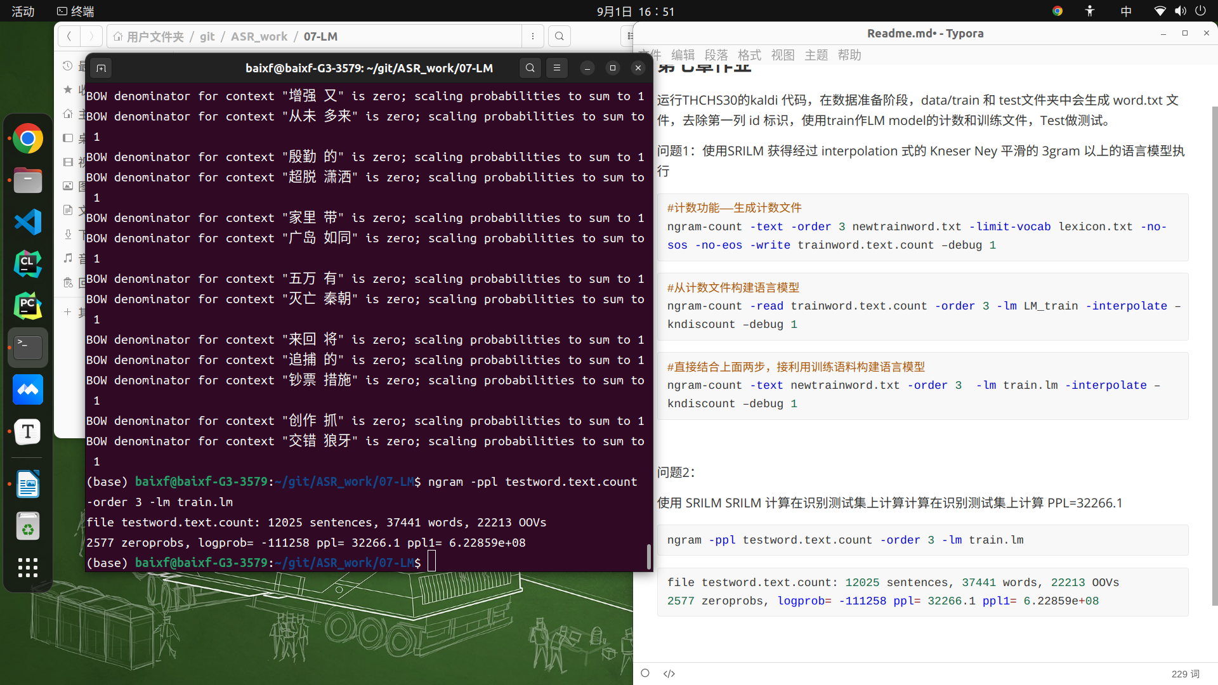Open the power status indicator in the top bar
Viewport: 1218px width, 685px height.
pyautogui.click(x=1200, y=11)
